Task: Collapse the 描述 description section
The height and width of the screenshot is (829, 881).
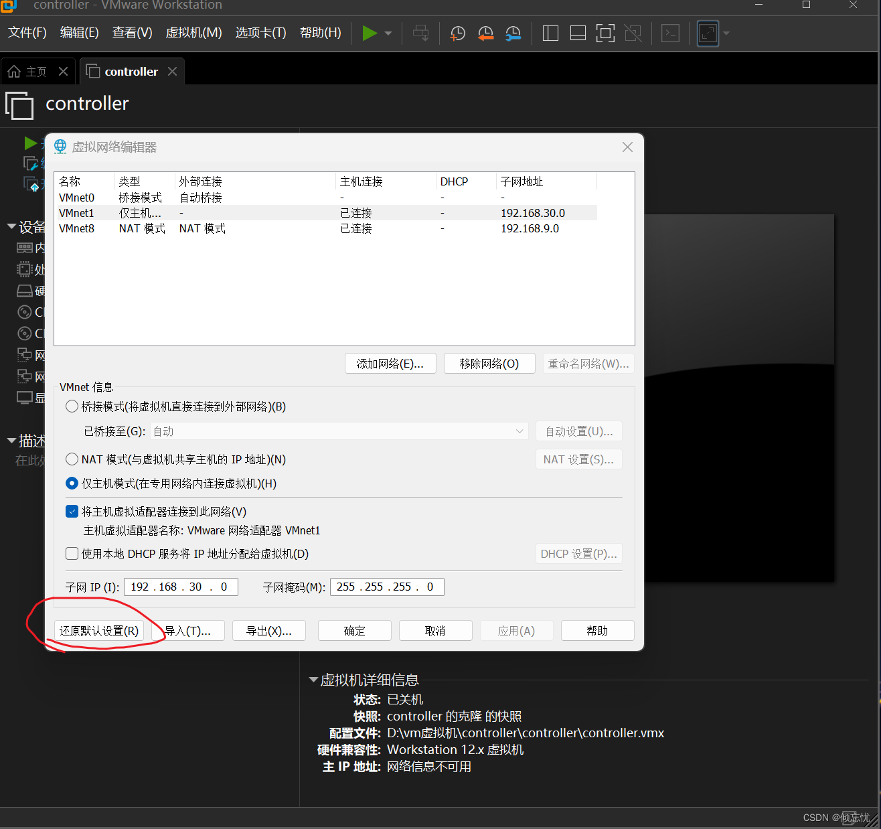Action: click(11, 441)
